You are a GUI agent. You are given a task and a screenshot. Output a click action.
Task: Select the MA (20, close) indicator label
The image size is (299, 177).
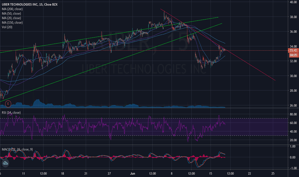coord(12,18)
